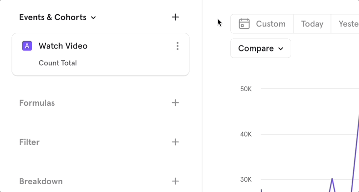
Task: Open Watch Video three-dot options menu
Action: tap(178, 46)
